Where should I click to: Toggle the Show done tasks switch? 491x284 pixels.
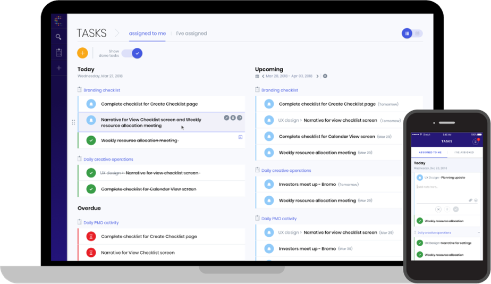point(132,53)
